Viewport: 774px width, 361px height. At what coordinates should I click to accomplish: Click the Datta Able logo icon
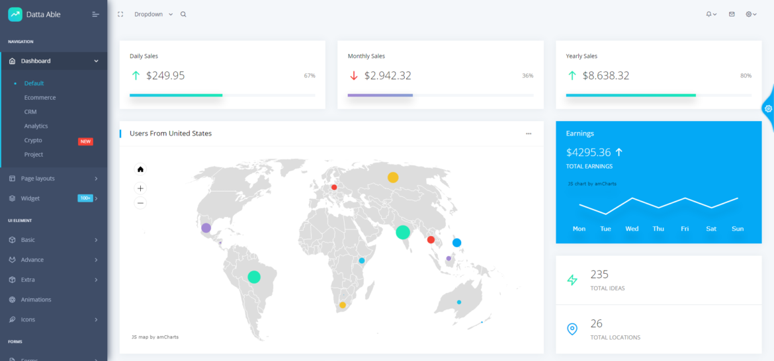point(15,15)
